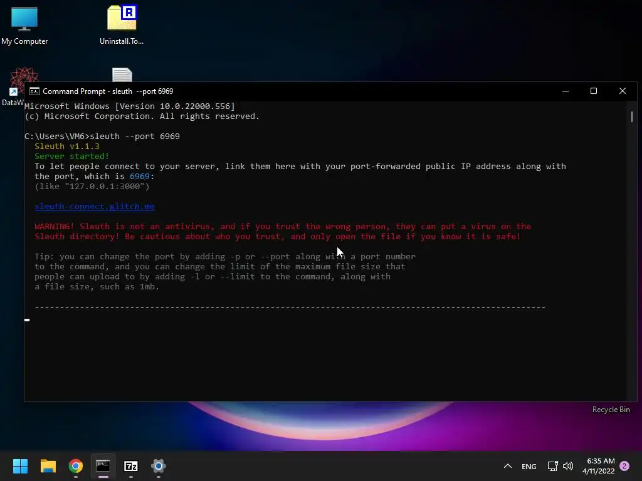Open the Settings gear in the taskbar
Screen dimensions: 642x481
[159, 466]
